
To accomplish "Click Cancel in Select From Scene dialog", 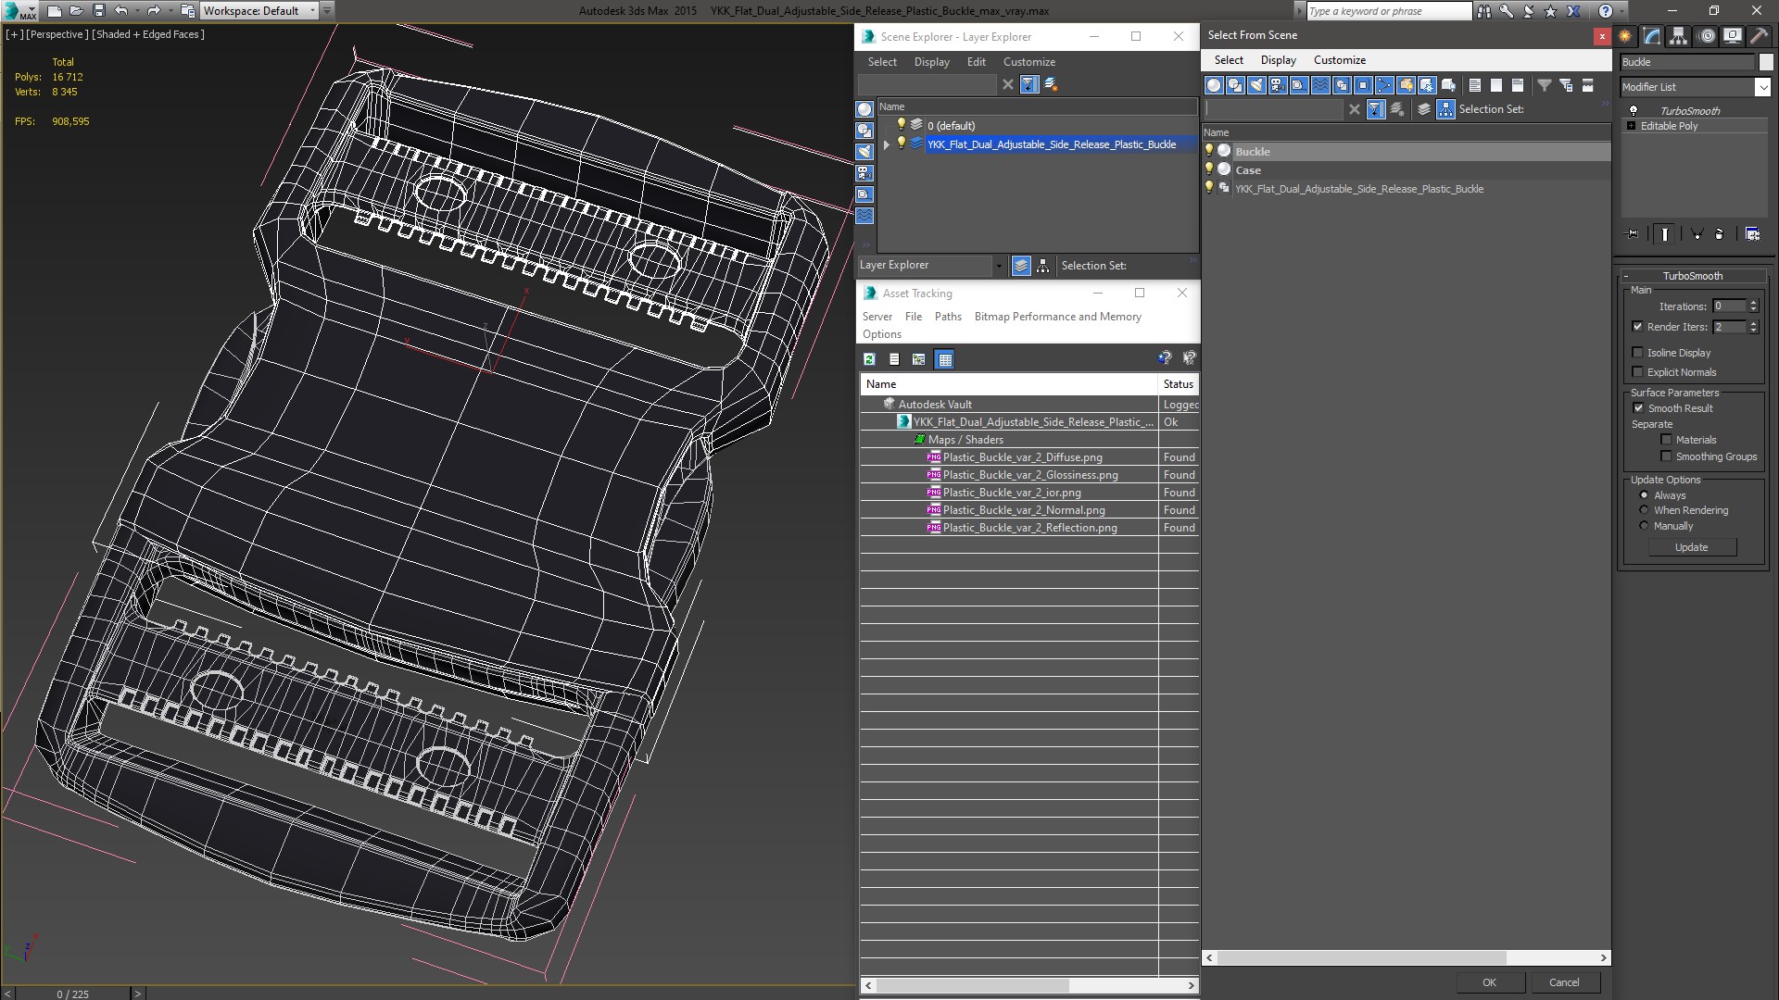I will (1564, 982).
